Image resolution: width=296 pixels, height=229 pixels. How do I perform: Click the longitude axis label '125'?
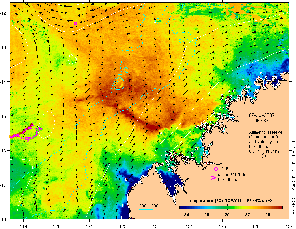point(223,226)
